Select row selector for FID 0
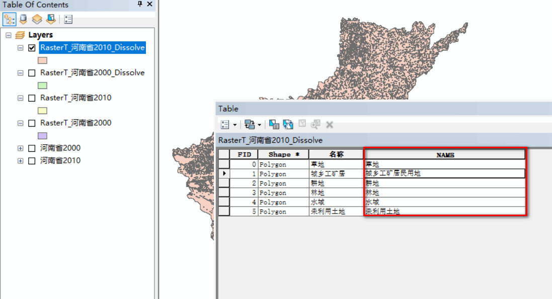Screen dimensions: 552x299 pyautogui.click(x=224, y=164)
